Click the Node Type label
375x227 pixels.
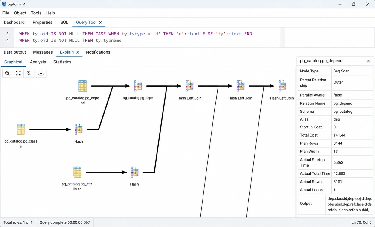(x=309, y=71)
